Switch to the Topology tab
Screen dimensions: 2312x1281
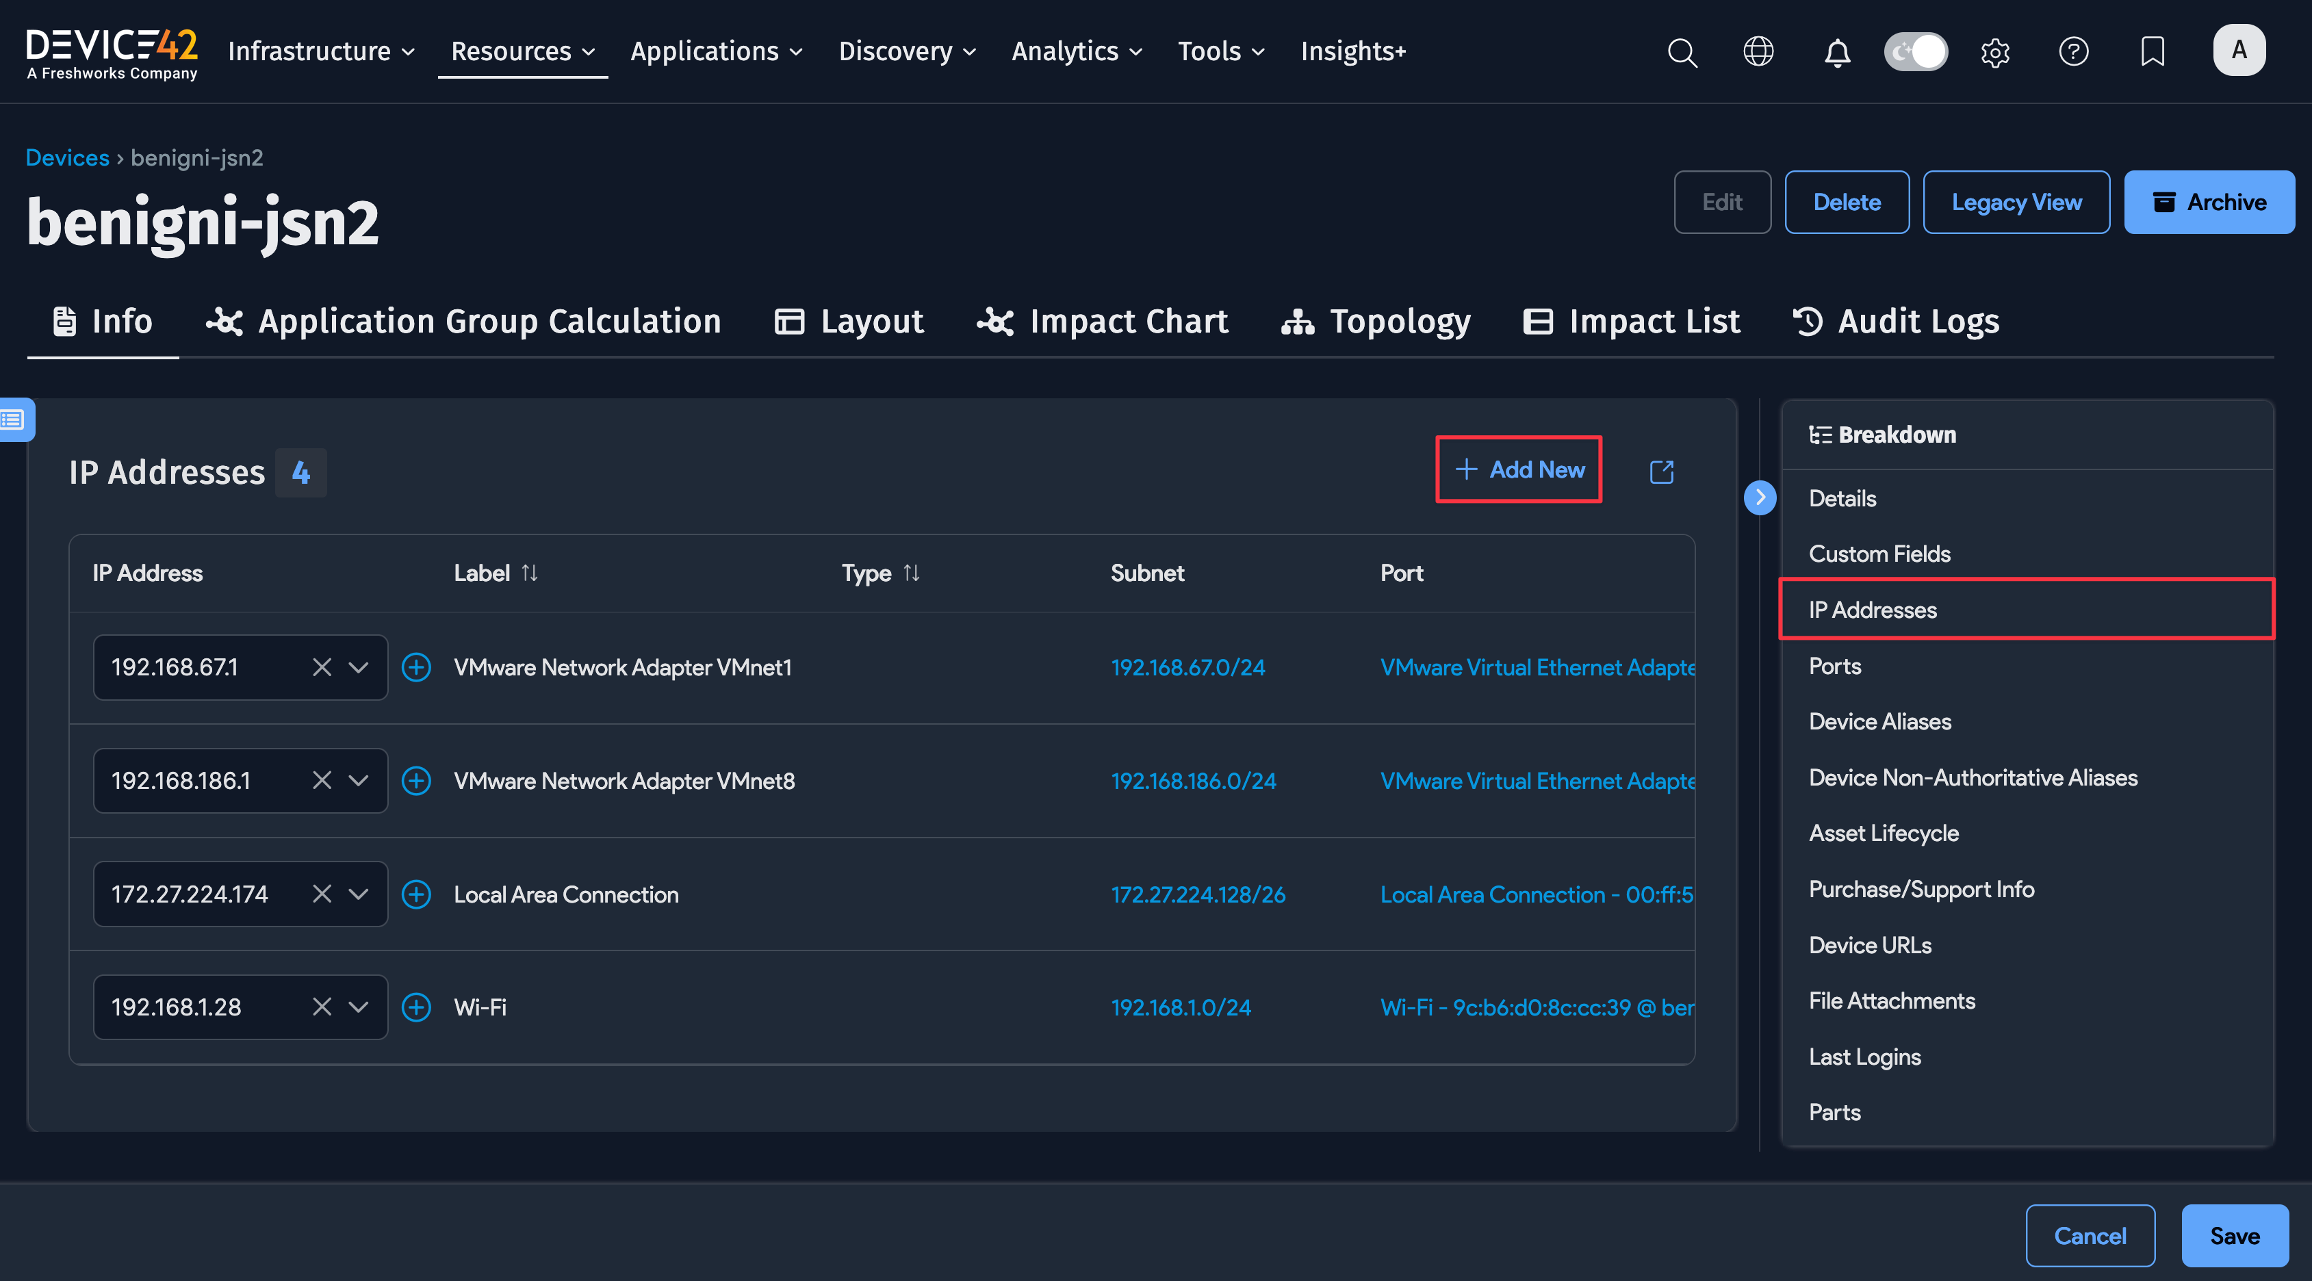[1376, 321]
